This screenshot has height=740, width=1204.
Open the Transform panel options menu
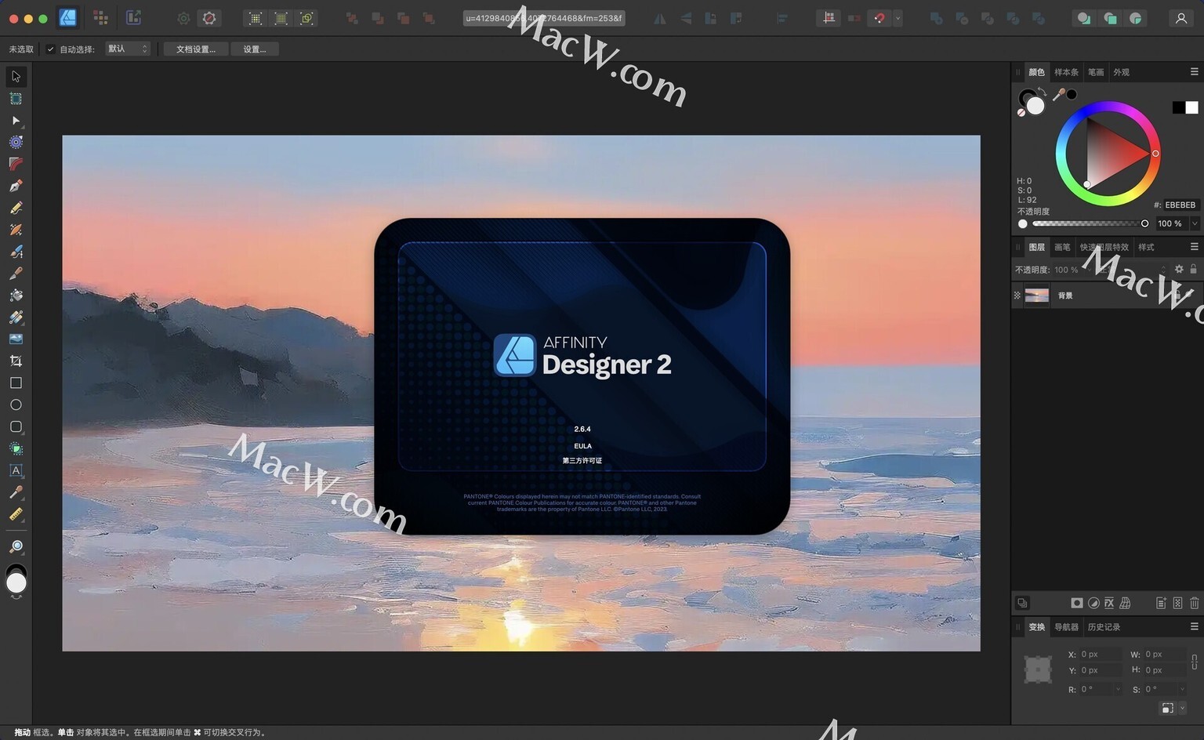(x=1195, y=626)
